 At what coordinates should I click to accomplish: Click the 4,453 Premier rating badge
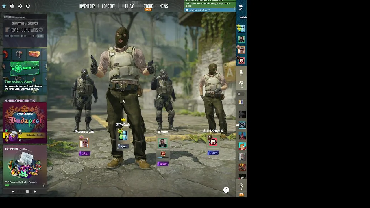[x=123, y=146]
